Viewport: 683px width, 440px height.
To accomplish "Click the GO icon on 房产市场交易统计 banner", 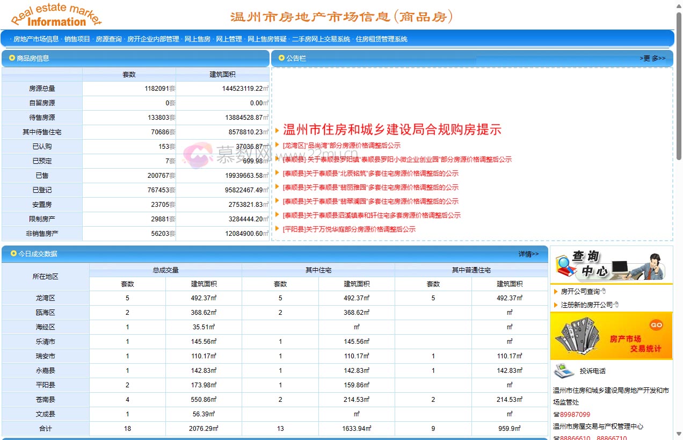I will click(656, 325).
